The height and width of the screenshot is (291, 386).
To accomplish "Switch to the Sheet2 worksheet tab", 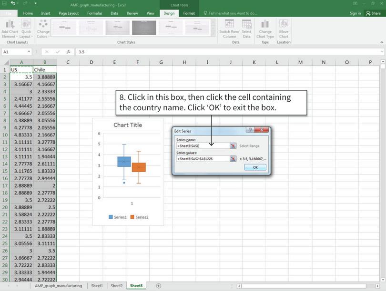I will click(x=116, y=286).
